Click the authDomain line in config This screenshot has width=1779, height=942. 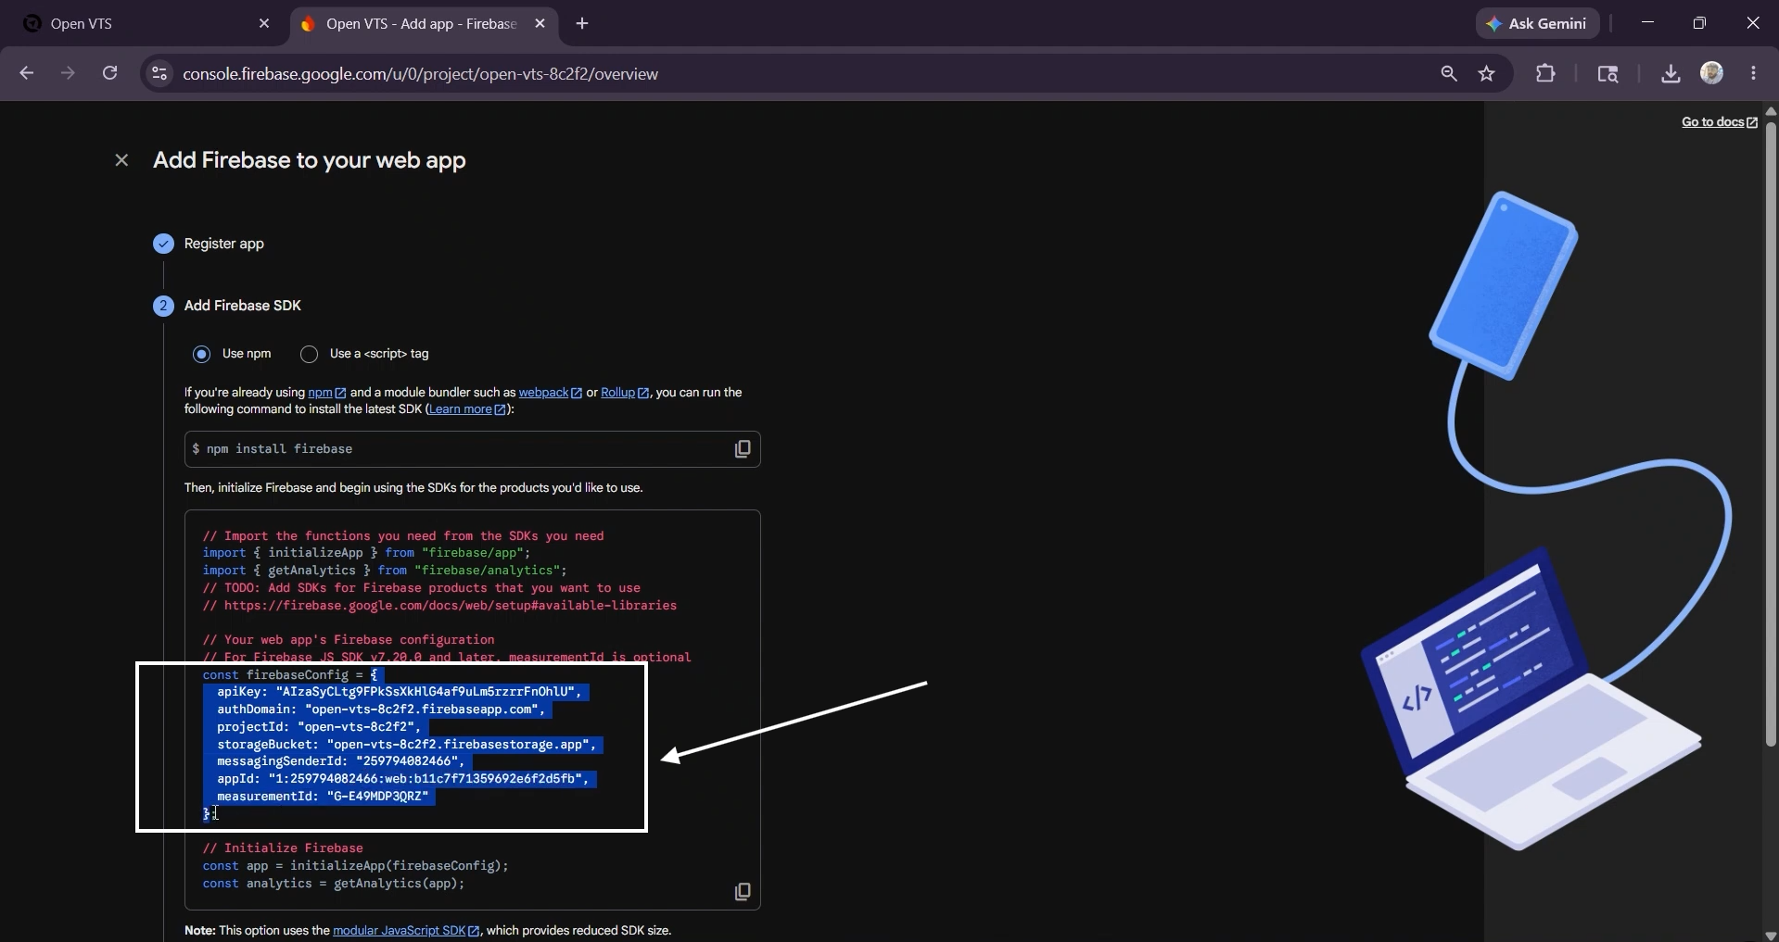click(380, 710)
